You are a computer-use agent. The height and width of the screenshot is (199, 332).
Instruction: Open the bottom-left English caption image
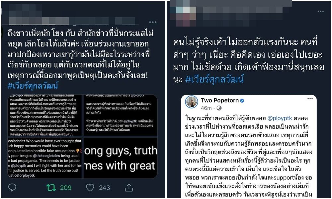click(44, 158)
